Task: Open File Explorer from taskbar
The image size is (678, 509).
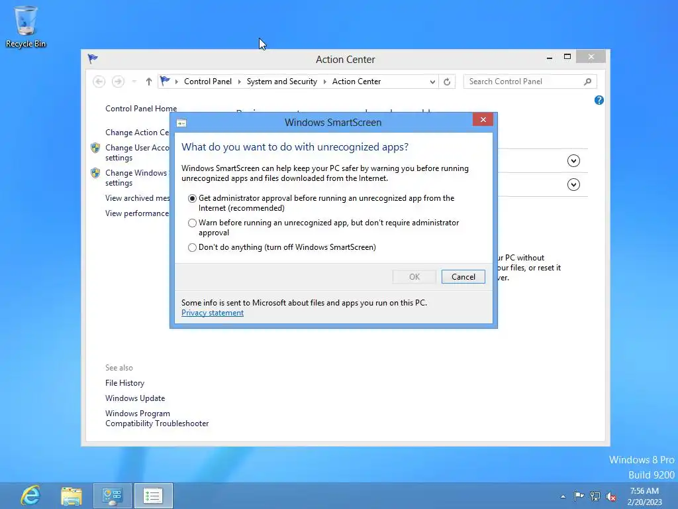Action: [x=72, y=496]
